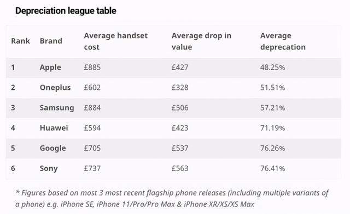Click the 76.41% depreciation value

pos(272,168)
